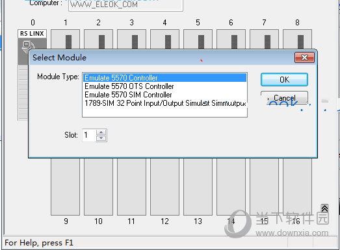Increase the Slot number with up arrow
The image size is (340, 250).
tap(101, 132)
